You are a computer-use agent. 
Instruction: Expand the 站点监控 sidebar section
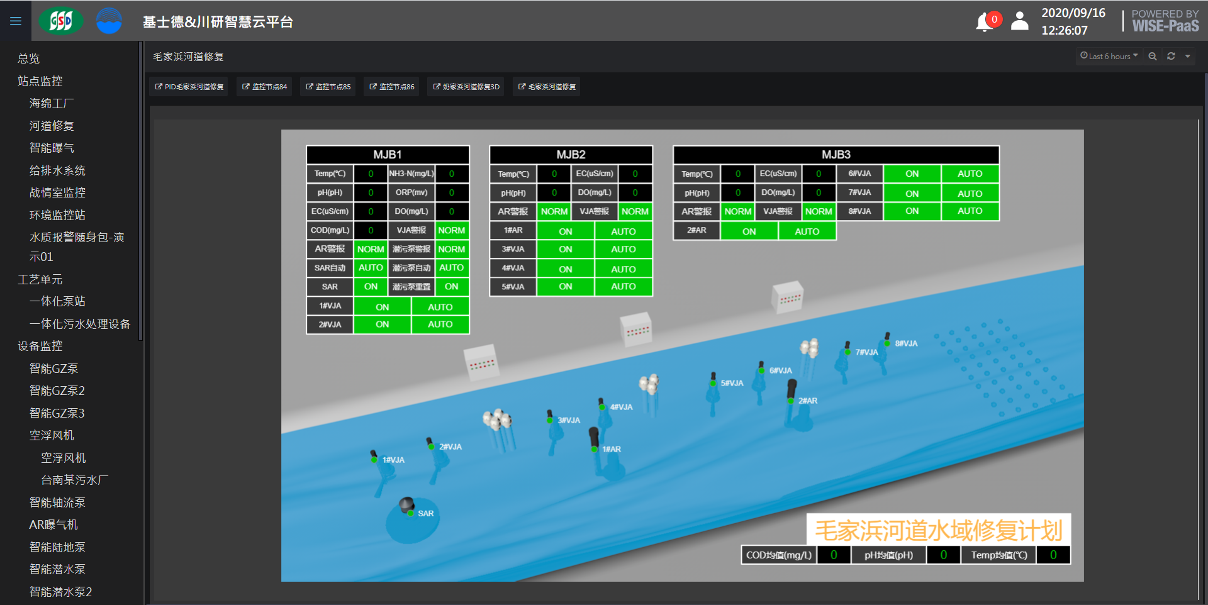(x=40, y=81)
